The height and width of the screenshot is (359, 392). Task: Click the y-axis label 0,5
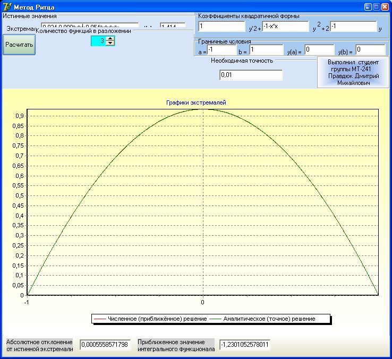point(20,195)
